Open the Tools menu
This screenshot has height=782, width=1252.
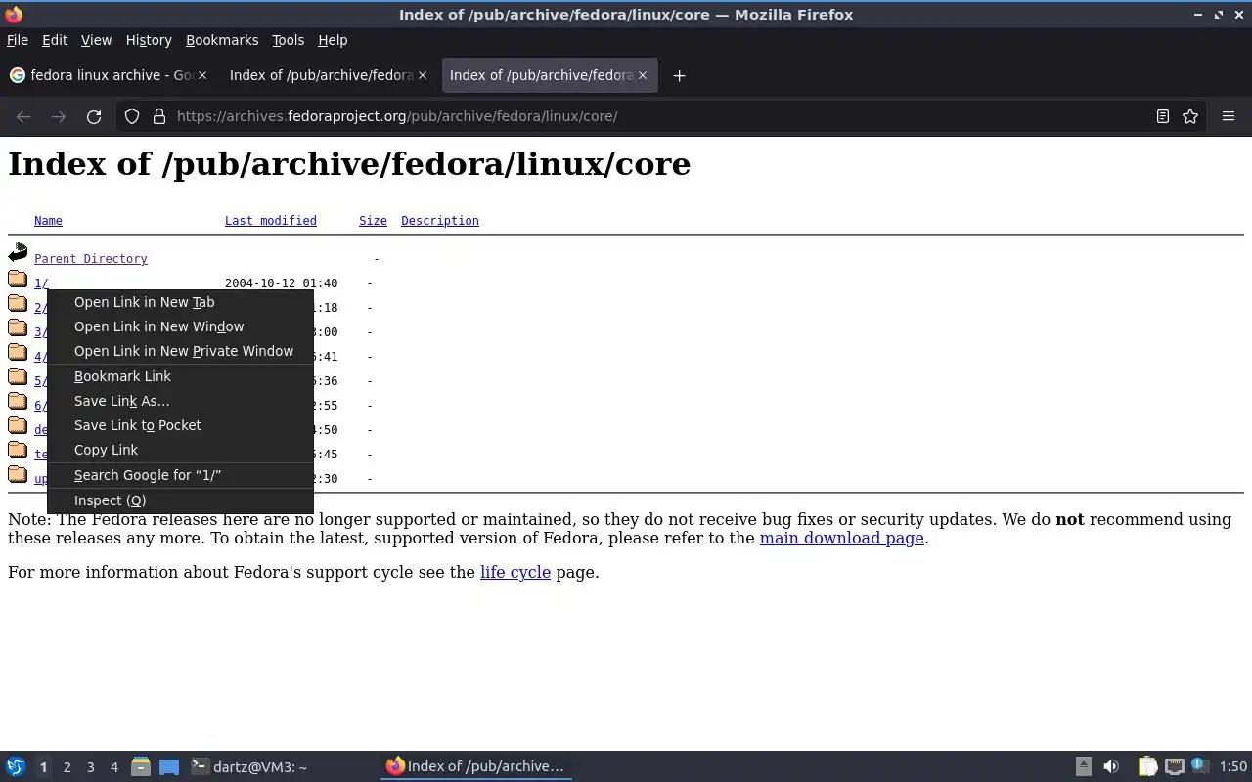pyautogui.click(x=288, y=40)
